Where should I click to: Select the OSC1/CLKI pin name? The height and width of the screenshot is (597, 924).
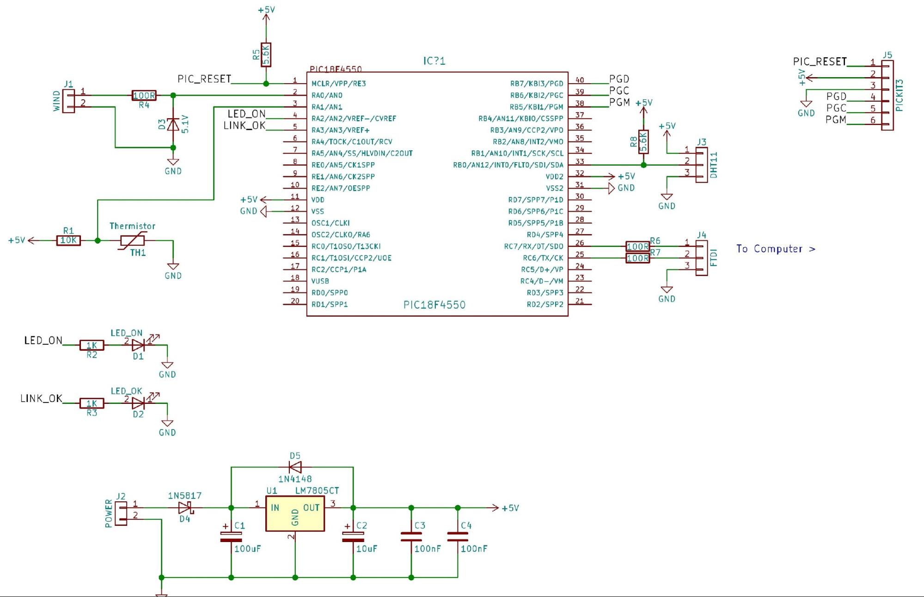330,223
